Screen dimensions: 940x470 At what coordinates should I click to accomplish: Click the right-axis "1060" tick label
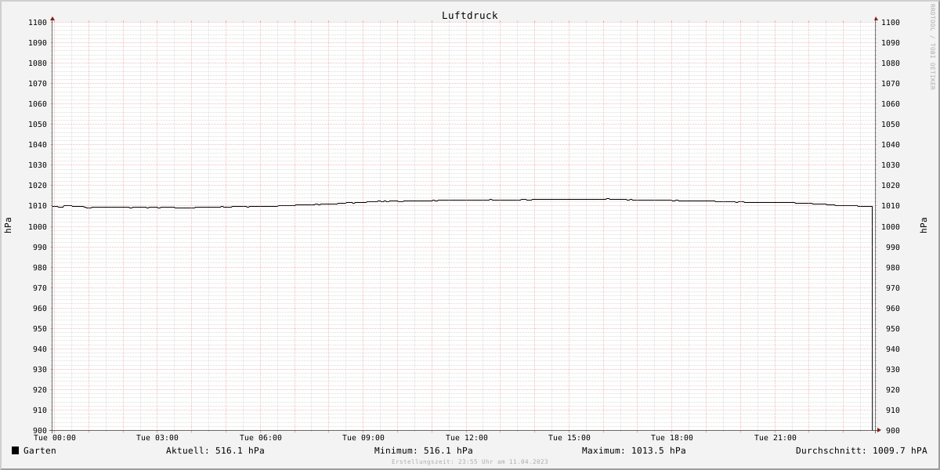[x=891, y=104]
